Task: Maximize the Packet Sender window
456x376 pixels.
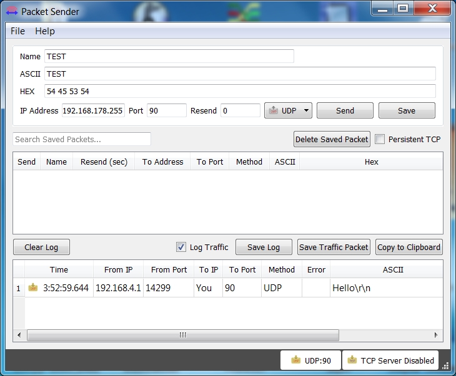Action: click(x=403, y=9)
